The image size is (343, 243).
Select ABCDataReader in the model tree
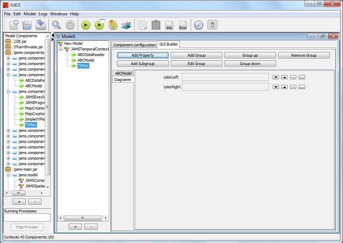pyautogui.click(x=91, y=54)
